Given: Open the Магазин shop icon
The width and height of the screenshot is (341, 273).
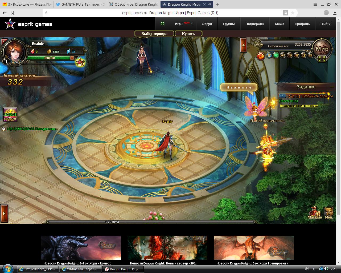Looking at the screenshot, I should tap(315, 213).
